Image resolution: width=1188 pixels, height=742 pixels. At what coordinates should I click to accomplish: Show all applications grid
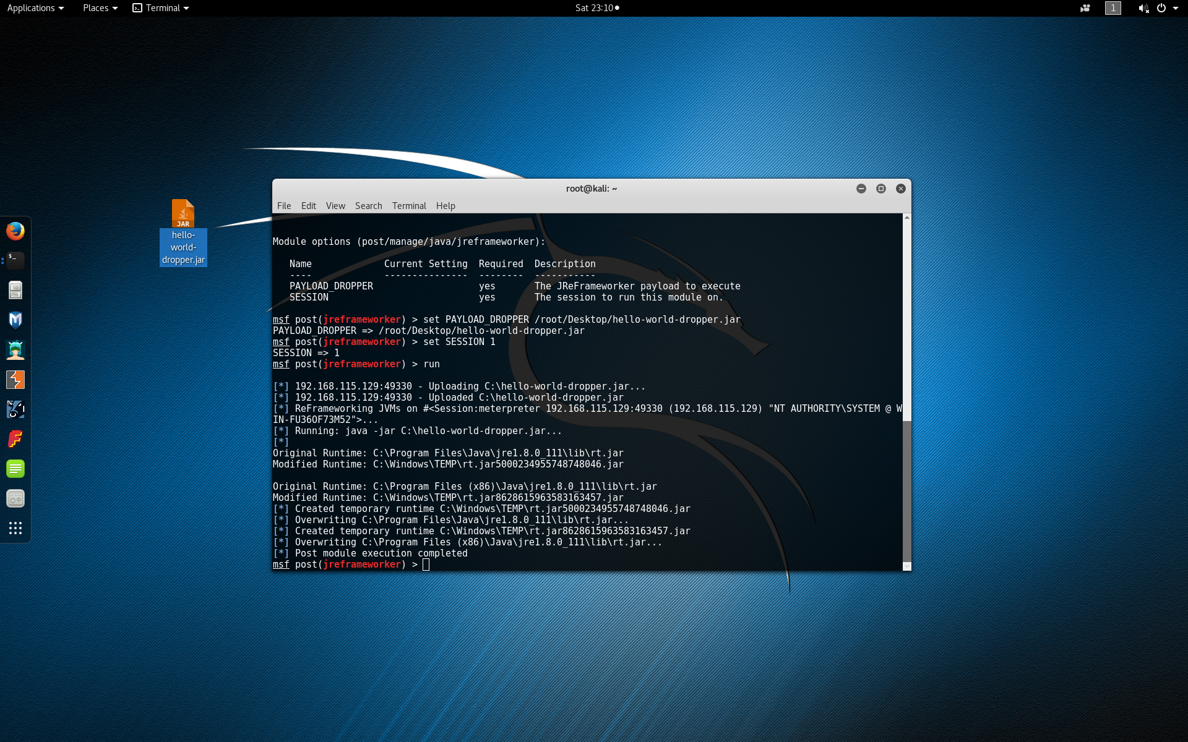[x=15, y=527]
